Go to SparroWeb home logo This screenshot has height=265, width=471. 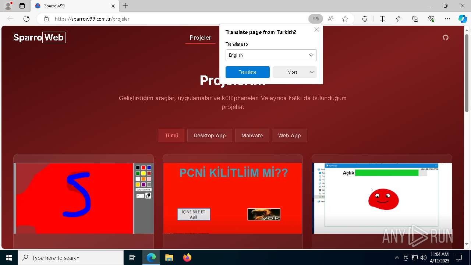(39, 38)
